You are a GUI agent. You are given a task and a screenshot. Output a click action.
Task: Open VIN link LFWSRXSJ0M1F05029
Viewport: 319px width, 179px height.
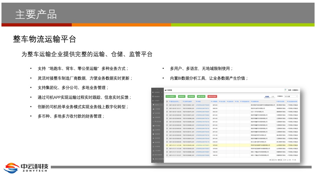tap(202, 105)
